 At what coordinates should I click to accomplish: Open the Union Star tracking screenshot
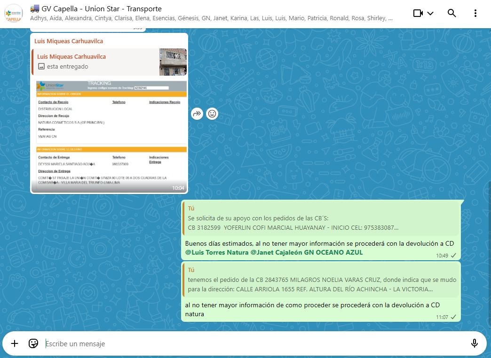[109, 134]
